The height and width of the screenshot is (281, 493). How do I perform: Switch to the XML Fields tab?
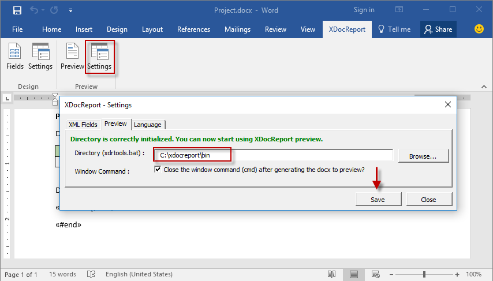click(x=83, y=125)
